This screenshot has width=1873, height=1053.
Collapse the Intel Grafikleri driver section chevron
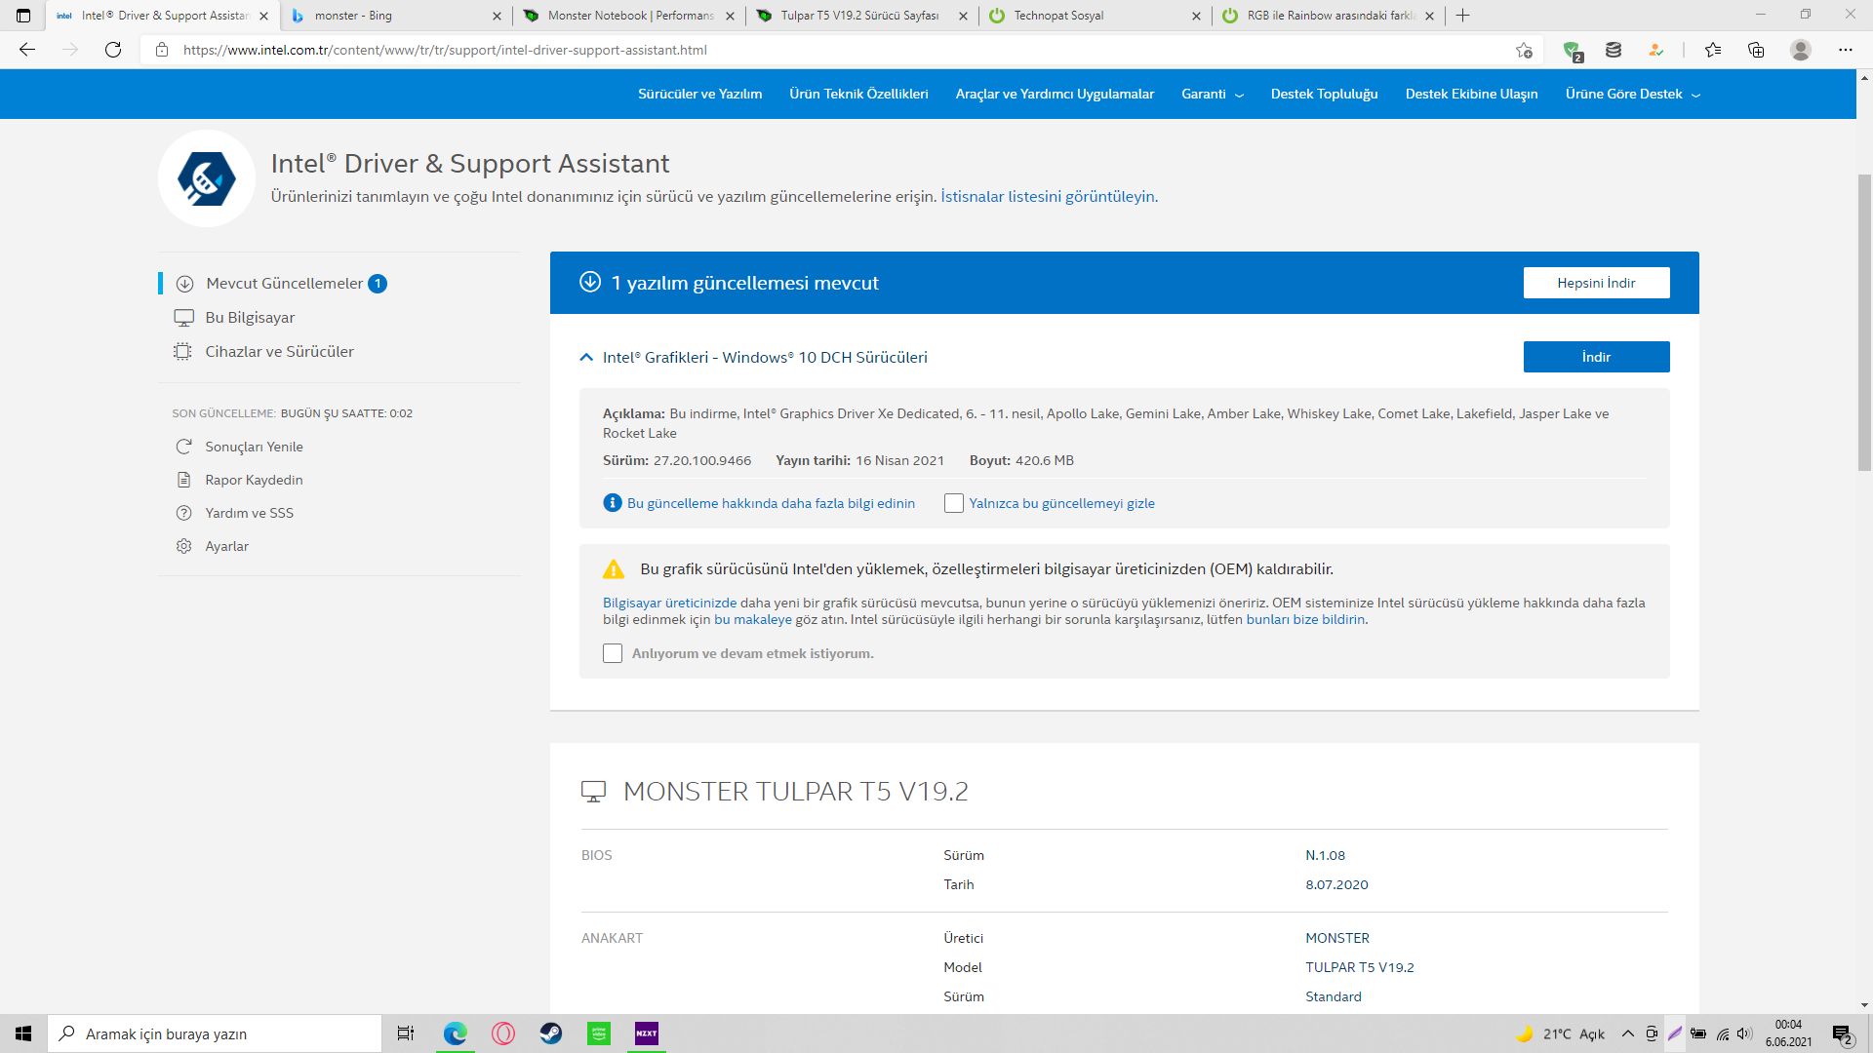(586, 358)
